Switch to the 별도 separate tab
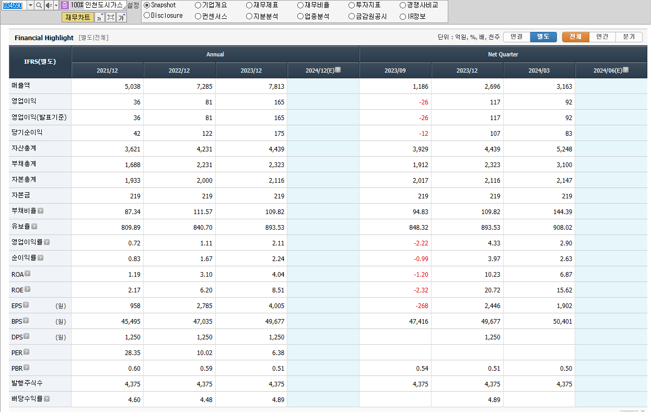Screen dimensions: 651x412 coord(543,37)
